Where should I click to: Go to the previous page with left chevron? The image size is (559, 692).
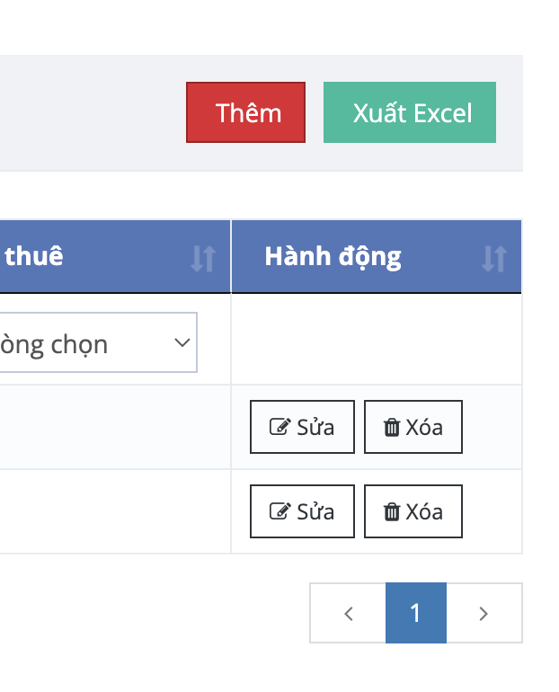pos(349,614)
